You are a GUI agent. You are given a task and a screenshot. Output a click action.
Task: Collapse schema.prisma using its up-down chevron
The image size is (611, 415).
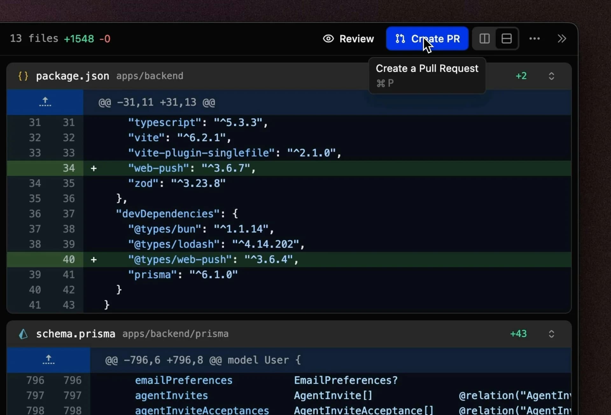(551, 334)
